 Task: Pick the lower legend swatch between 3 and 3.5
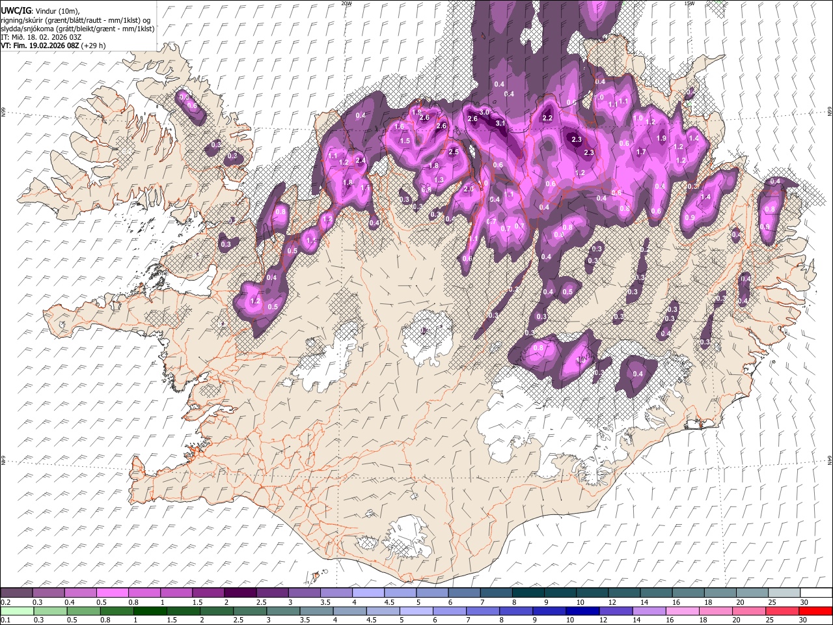pos(284,611)
